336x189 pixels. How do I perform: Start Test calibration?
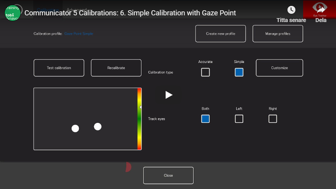pyautogui.click(x=59, y=68)
